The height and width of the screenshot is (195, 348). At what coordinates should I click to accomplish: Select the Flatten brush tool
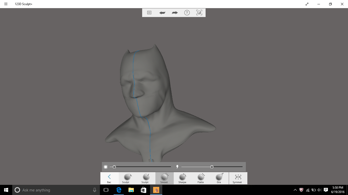point(201,178)
